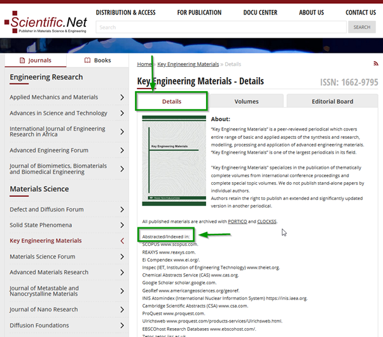
Task: Open Key Engineering Materials breadcrumb link
Action: (x=188, y=64)
